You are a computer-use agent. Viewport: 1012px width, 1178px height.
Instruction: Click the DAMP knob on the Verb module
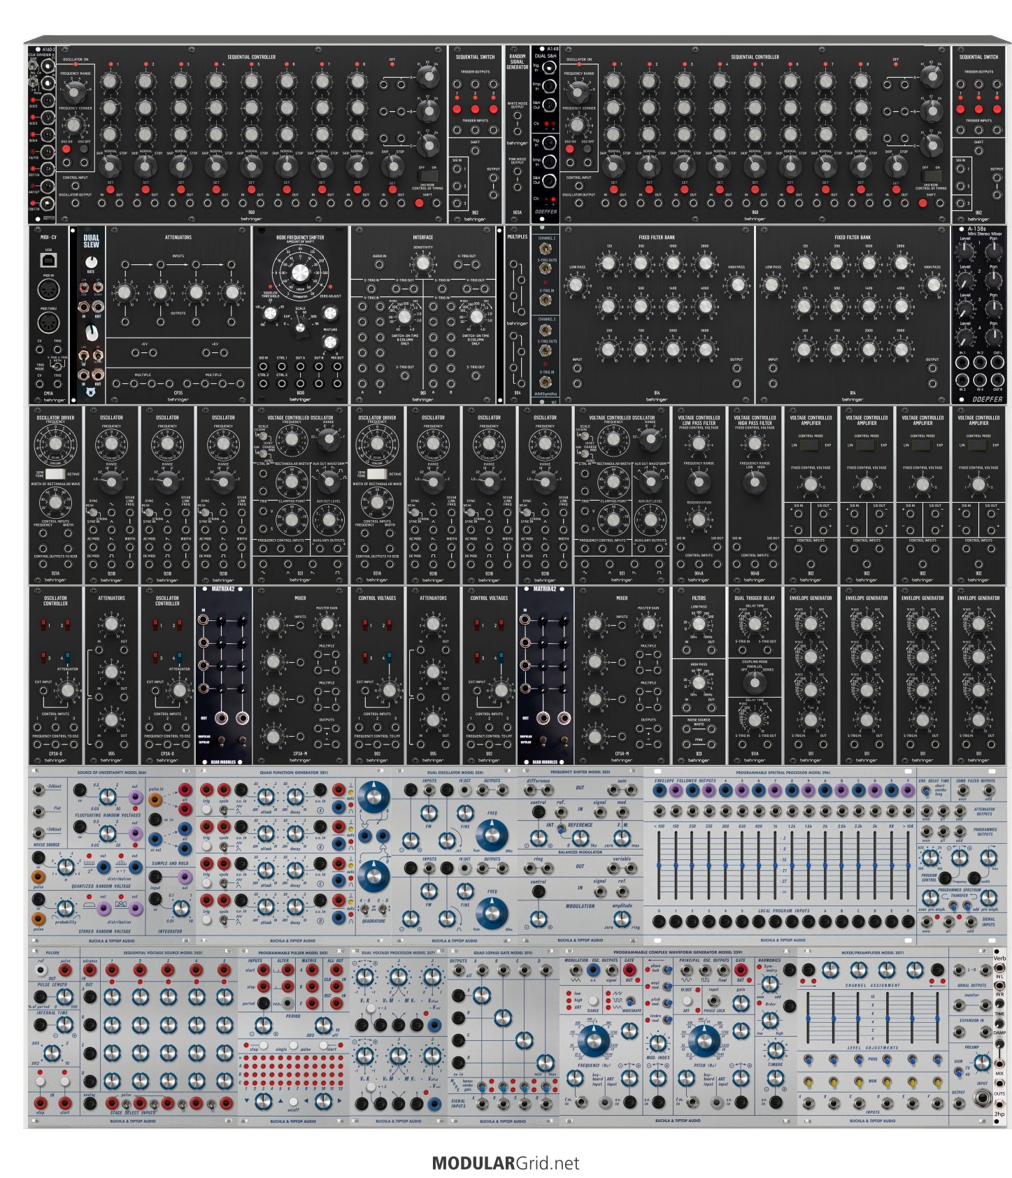998,1023
